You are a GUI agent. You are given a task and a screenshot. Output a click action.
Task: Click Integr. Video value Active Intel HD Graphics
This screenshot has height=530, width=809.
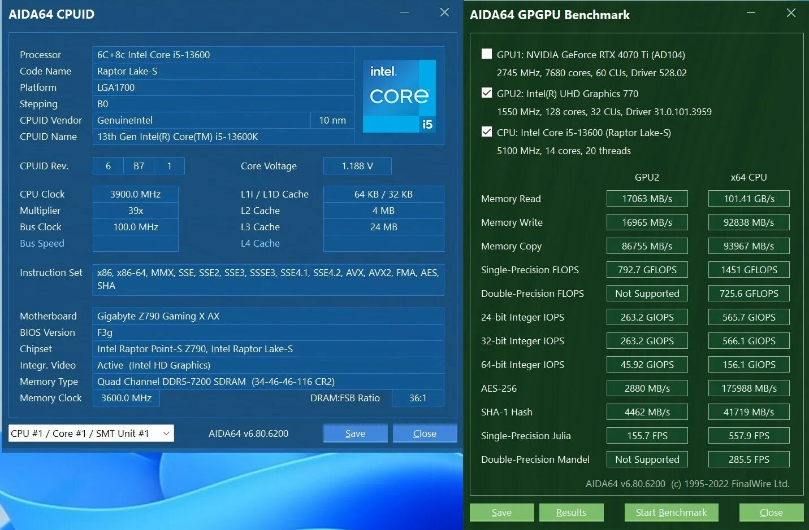click(268, 365)
